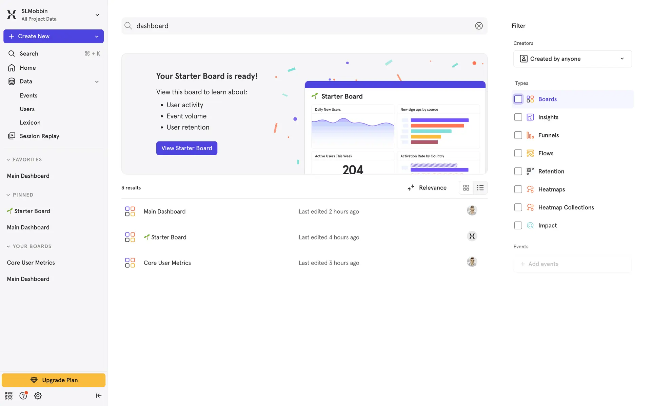Tick the Heatmaps filter checkbox
651x406 pixels.
point(518,189)
